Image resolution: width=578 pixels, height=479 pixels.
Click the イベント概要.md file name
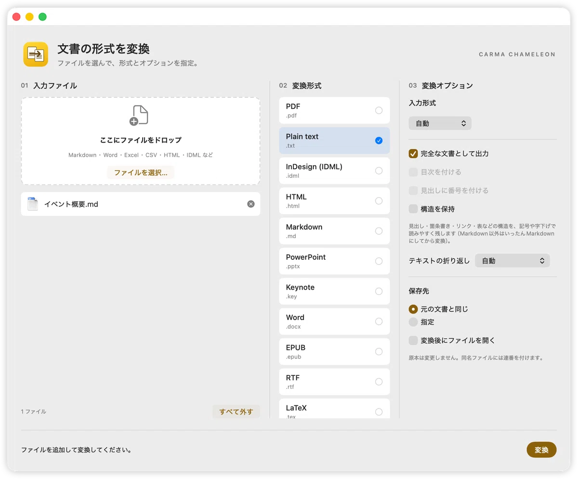[x=71, y=204]
